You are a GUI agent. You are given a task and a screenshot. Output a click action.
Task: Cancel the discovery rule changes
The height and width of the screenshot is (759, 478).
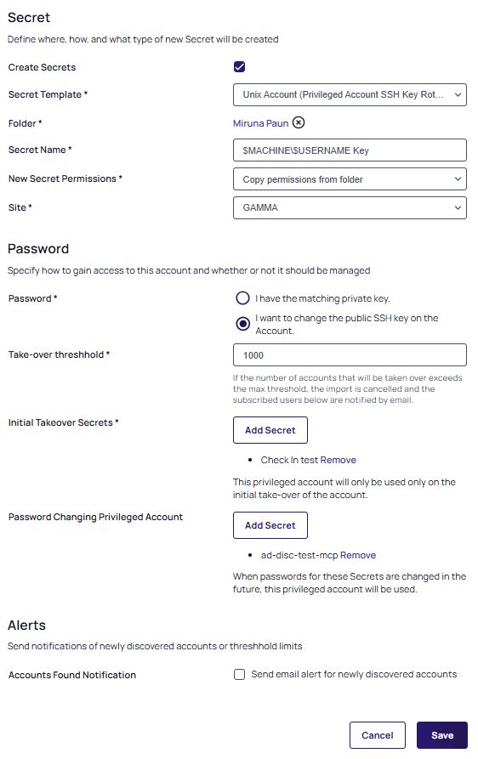click(378, 735)
